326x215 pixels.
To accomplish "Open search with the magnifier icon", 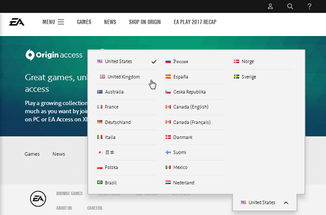I will click(x=290, y=6).
